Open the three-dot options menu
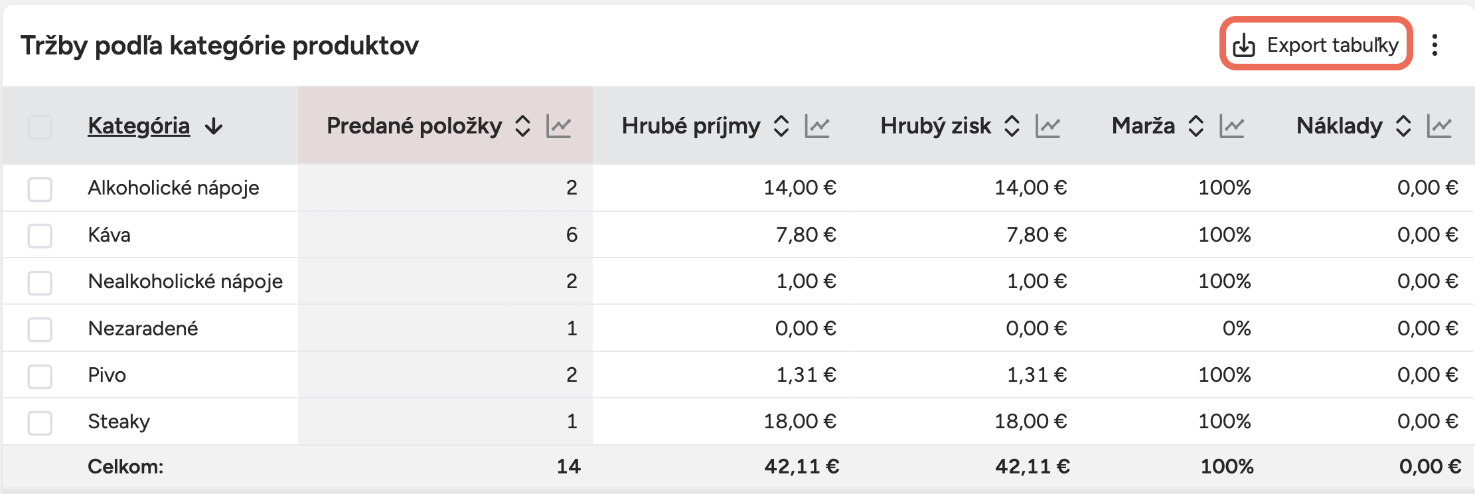This screenshot has height=494, width=1475. 1436,44
